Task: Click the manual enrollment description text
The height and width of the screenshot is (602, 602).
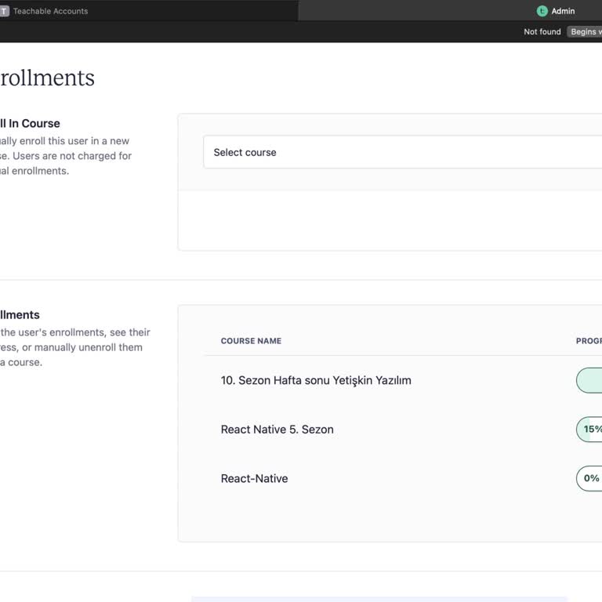Action: (64, 156)
